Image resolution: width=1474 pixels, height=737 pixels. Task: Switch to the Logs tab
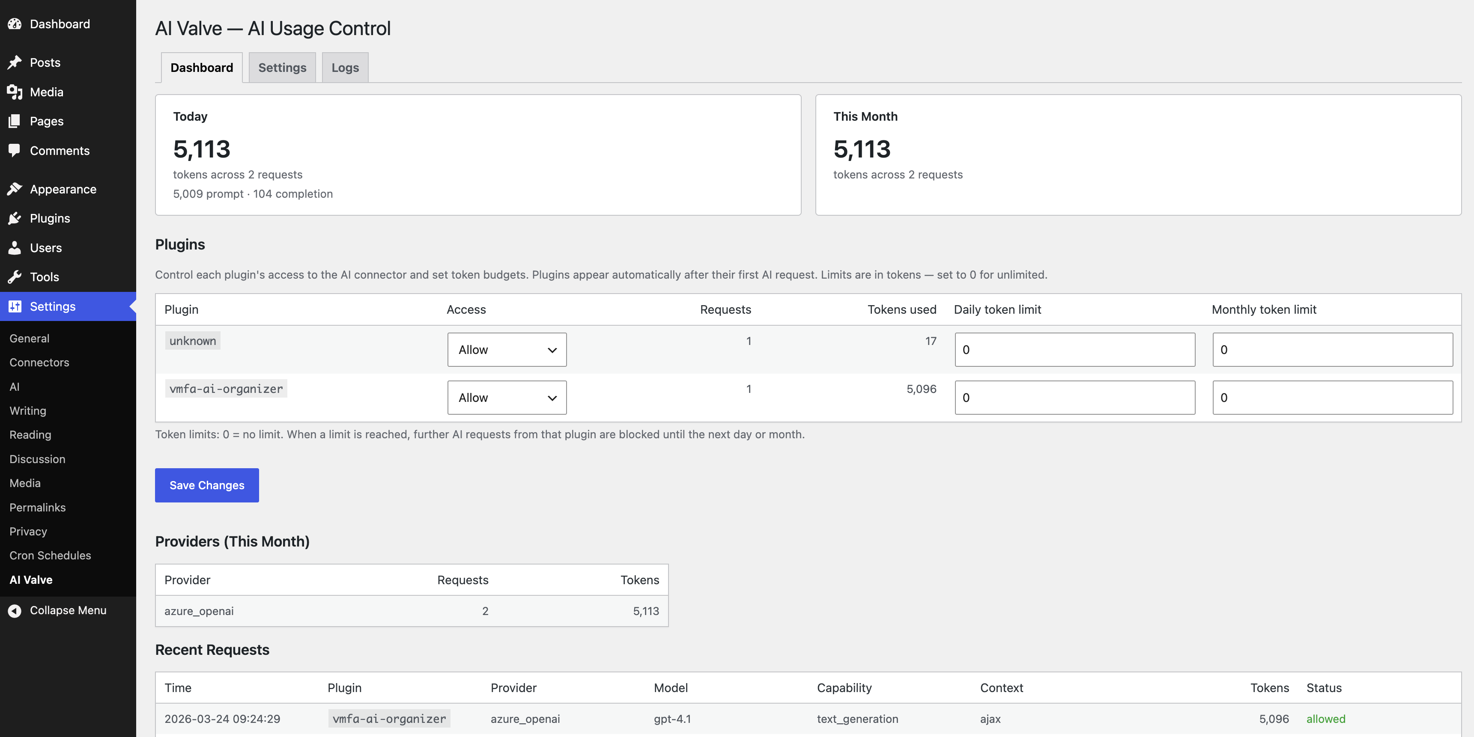pyautogui.click(x=345, y=68)
